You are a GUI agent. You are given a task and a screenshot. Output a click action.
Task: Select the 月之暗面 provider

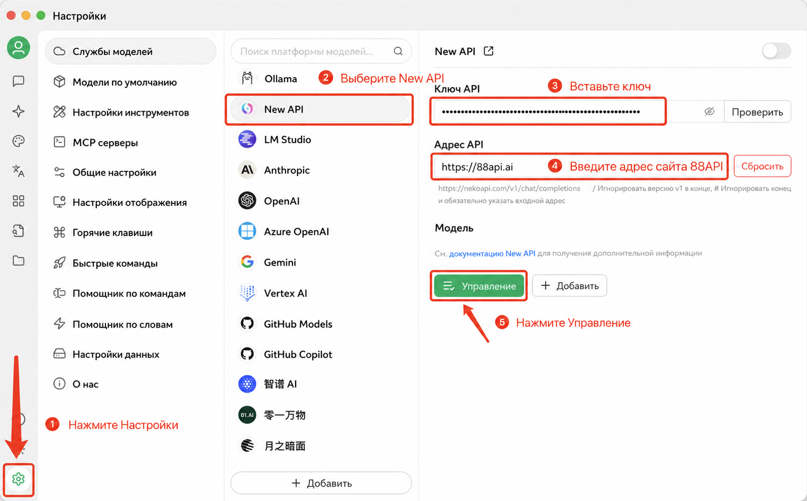[x=321, y=446]
